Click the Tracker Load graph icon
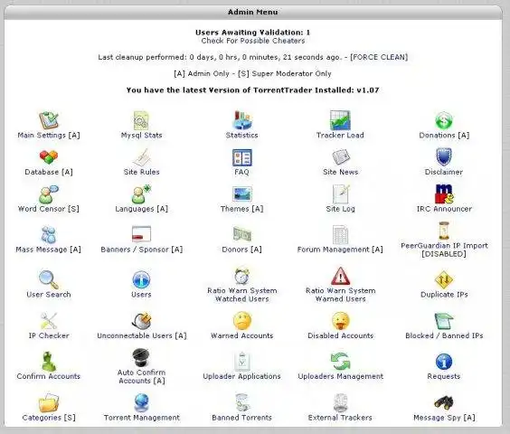 pos(340,120)
